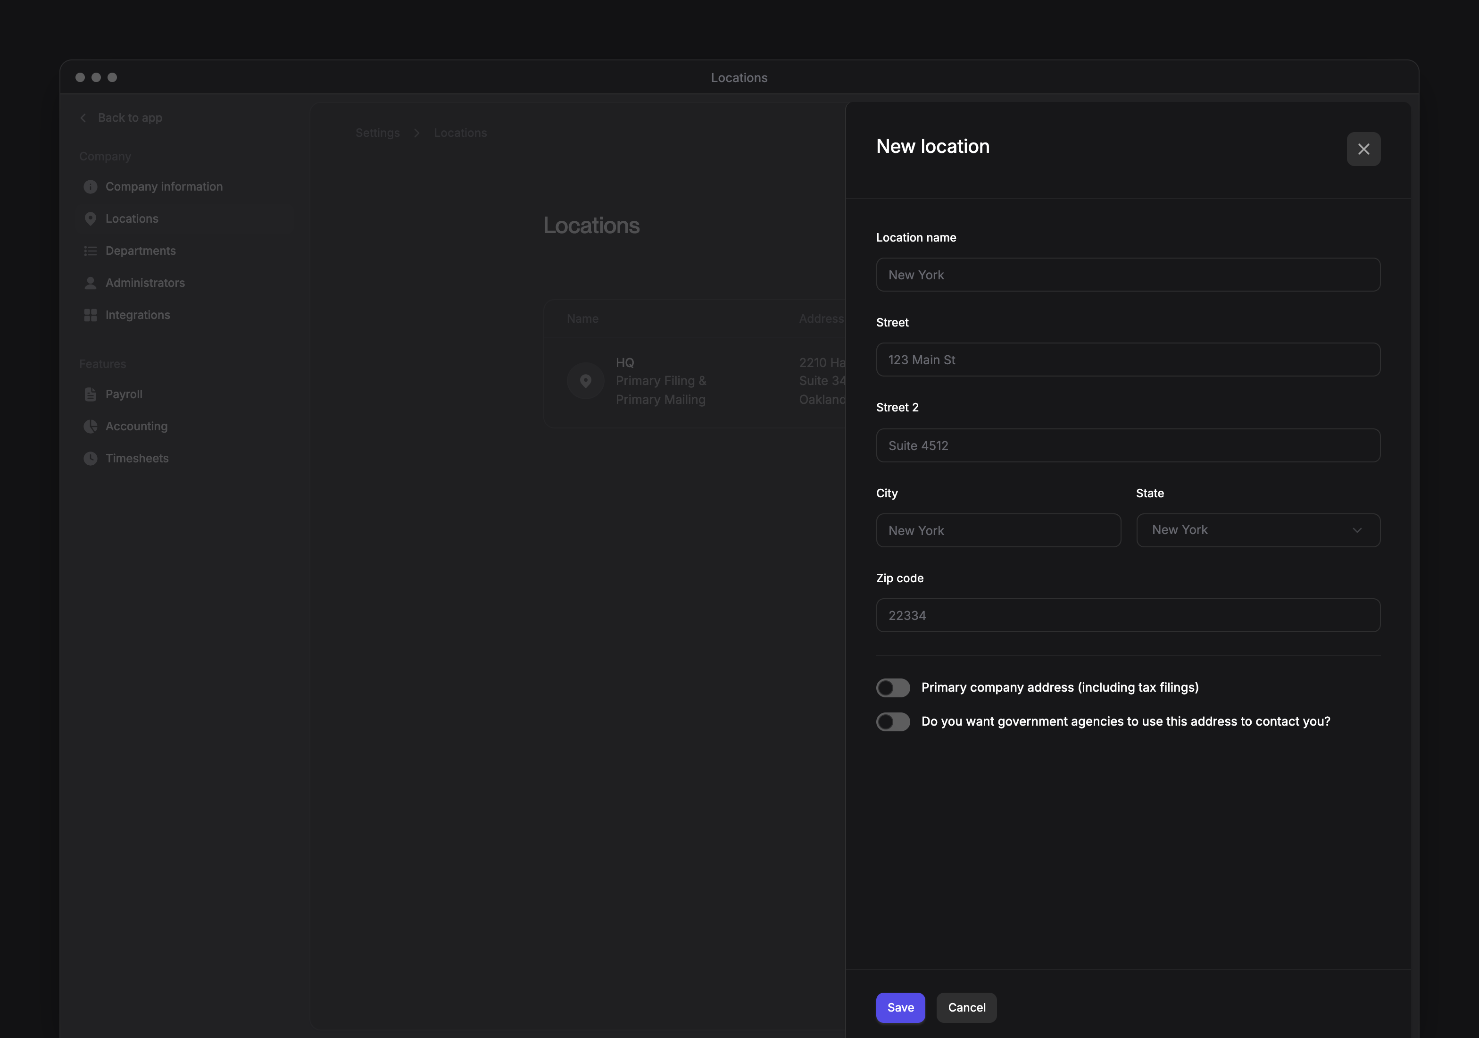
Task: Click the Timesheets clock icon
Action: pyautogui.click(x=90, y=459)
